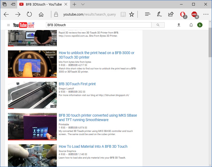Click the YouTube search magnifier button

(158, 25)
